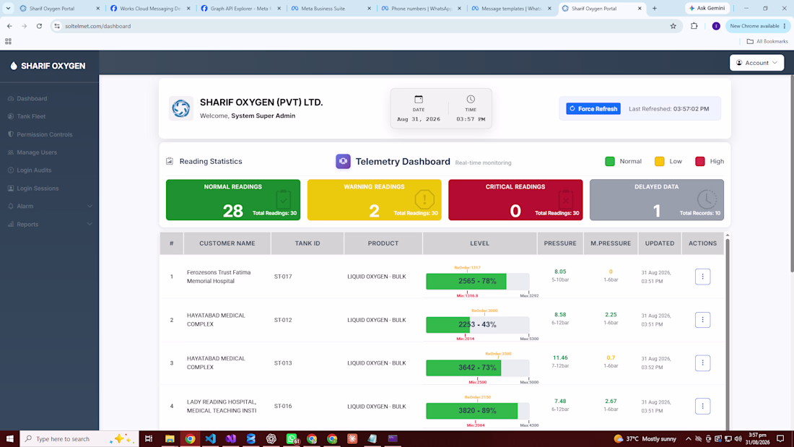Click the browser reload icon

39,26
